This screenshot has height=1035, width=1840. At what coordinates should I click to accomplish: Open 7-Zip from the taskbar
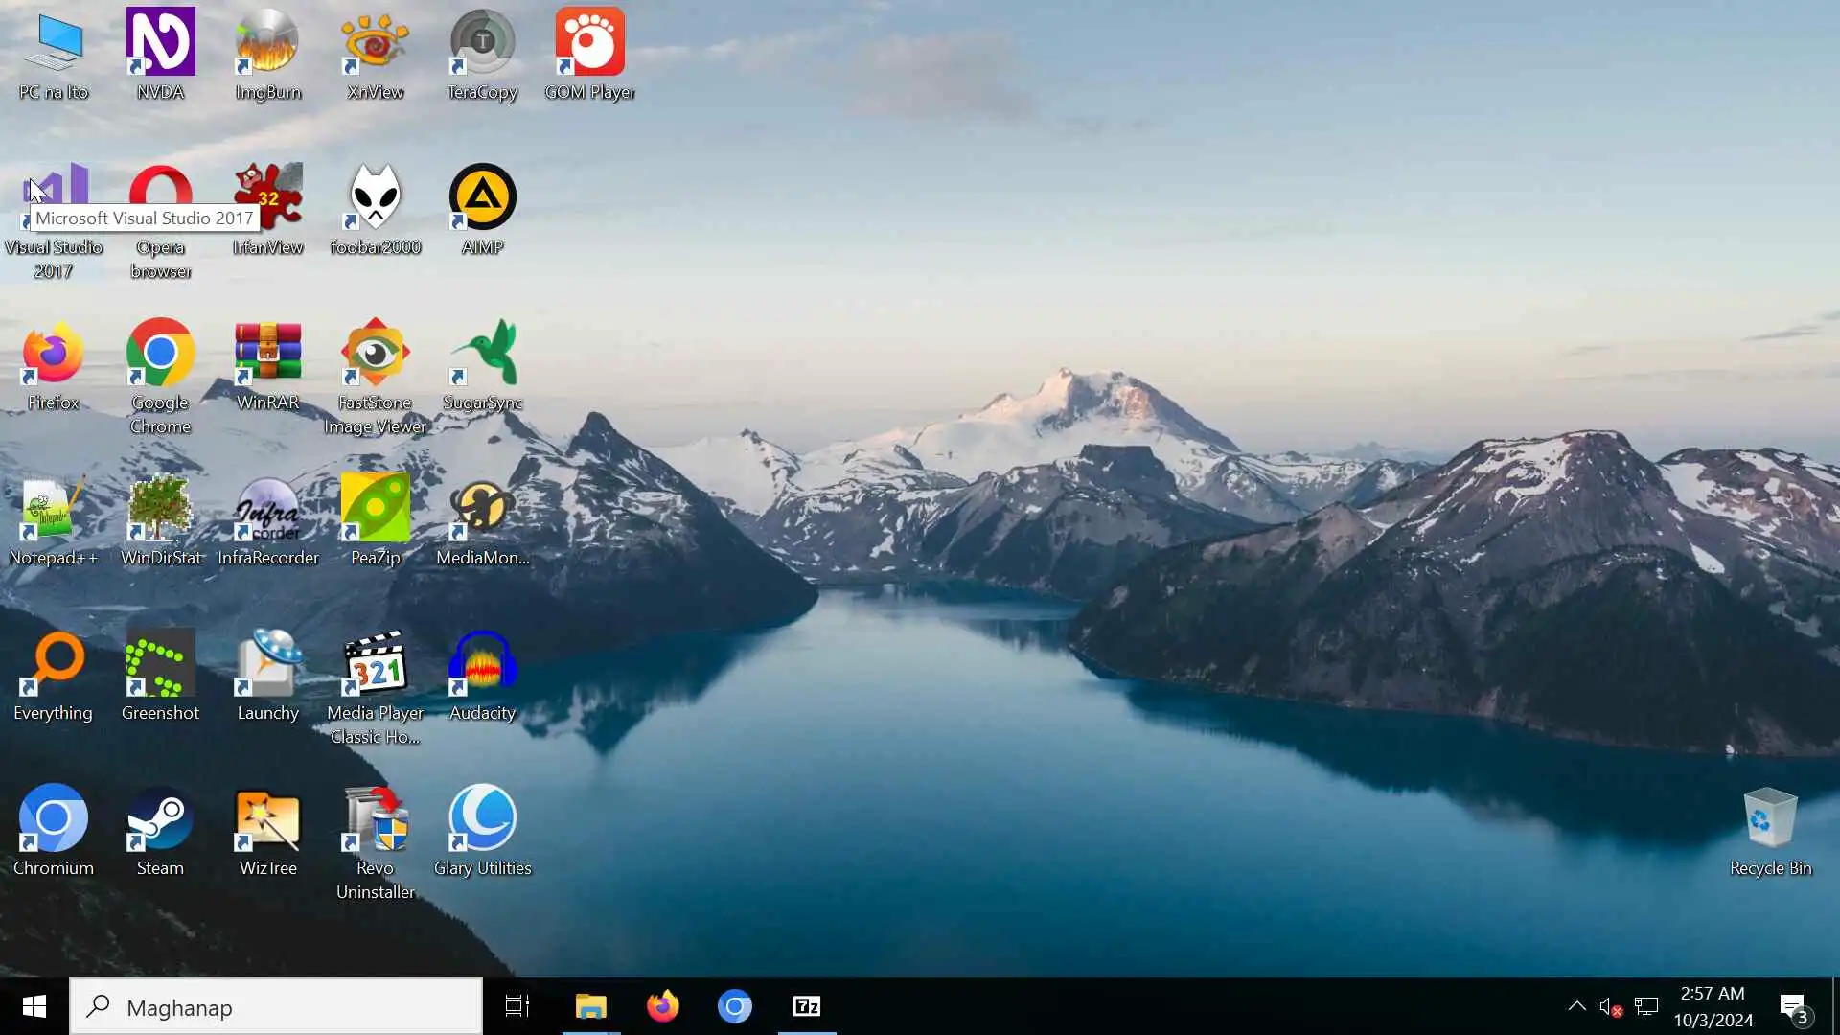tap(807, 1006)
